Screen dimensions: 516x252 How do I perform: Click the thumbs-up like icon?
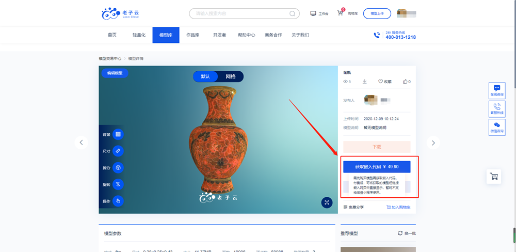click(405, 82)
